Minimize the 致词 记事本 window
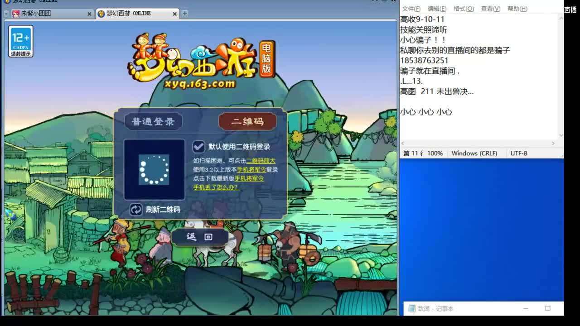 pyautogui.click(x=526, y=309)
